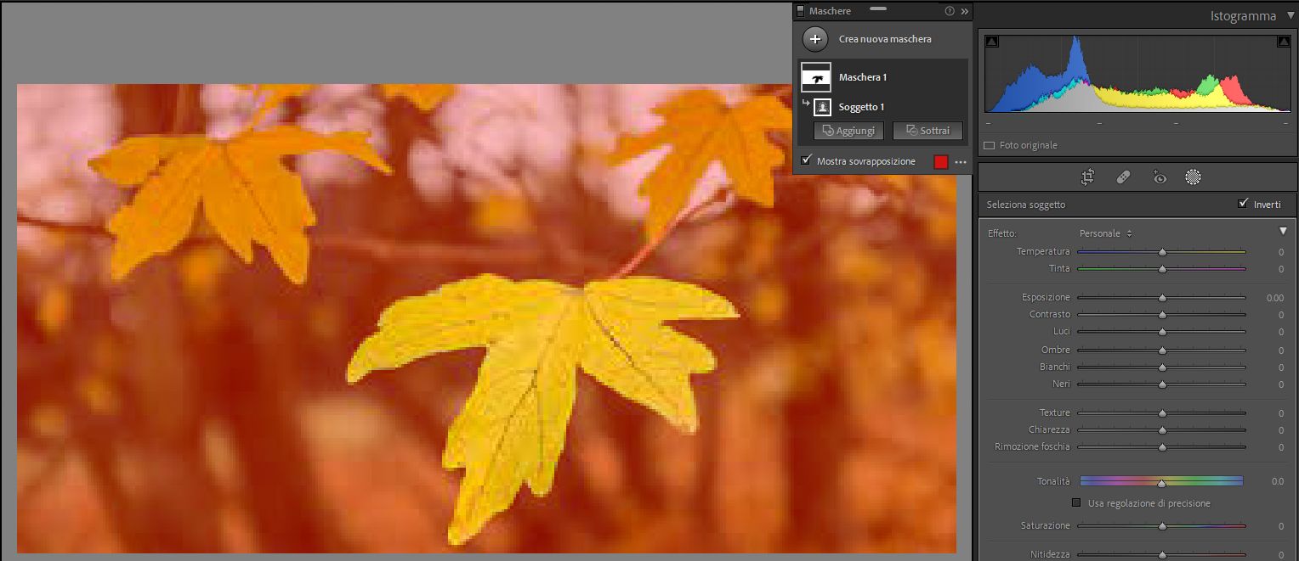Click the Contrasto slider handle
Image resolution: width=1299 pixels, height=561 pixels.
click(1162, 315)
